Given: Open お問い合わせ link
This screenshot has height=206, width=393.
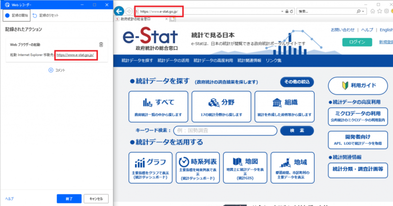Looking at the screenshot, I should point(342,30).
